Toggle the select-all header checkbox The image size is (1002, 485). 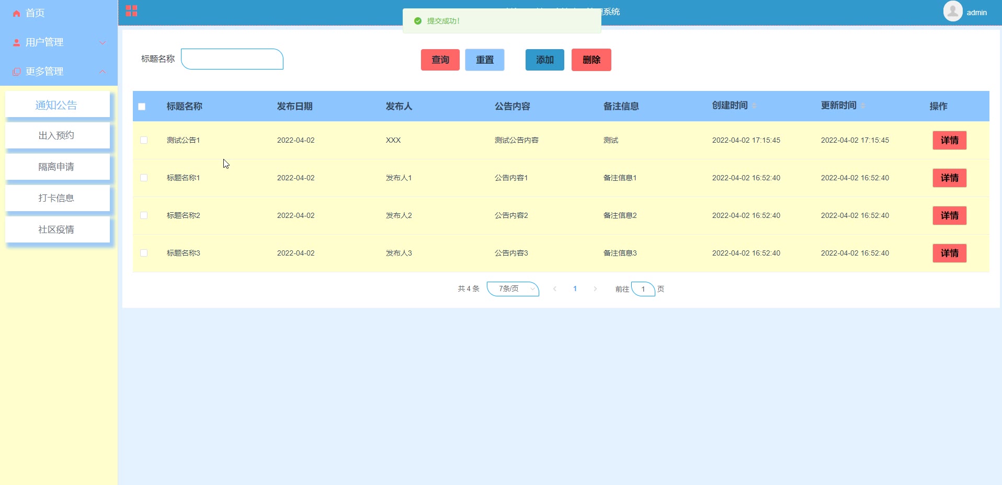[142, 107]
